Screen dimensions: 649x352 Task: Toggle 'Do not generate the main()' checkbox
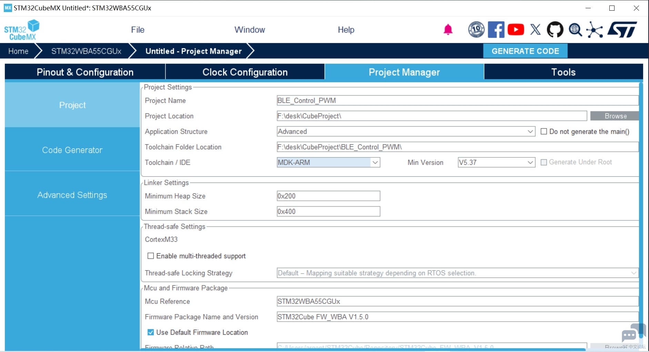(544, 131)
